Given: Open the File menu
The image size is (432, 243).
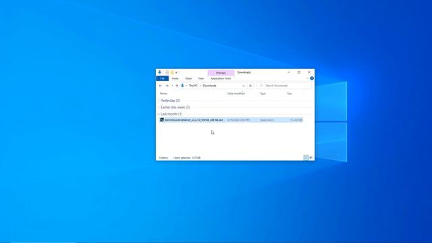Looking at the screenshot, I should tap(162, 78).
